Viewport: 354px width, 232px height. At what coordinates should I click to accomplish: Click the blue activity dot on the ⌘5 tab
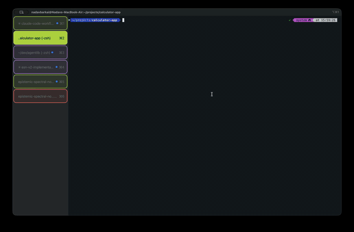click(56, 82)
